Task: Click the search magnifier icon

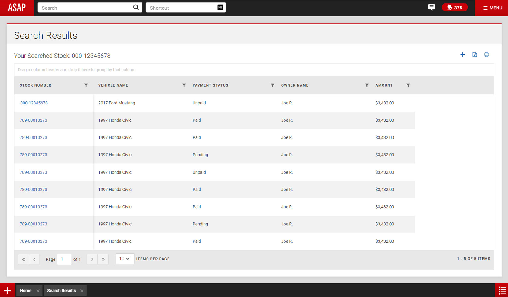Action: [x=136, y=8]
